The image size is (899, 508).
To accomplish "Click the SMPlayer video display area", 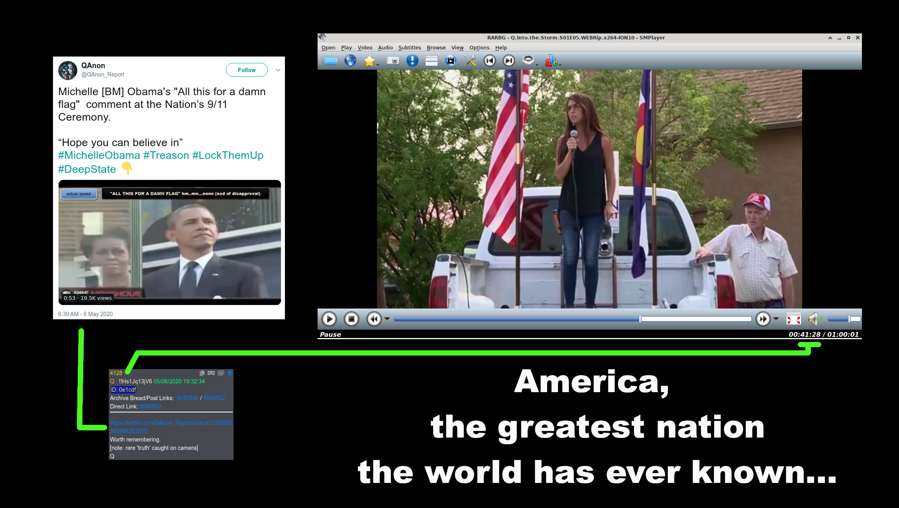I will 589,189.
